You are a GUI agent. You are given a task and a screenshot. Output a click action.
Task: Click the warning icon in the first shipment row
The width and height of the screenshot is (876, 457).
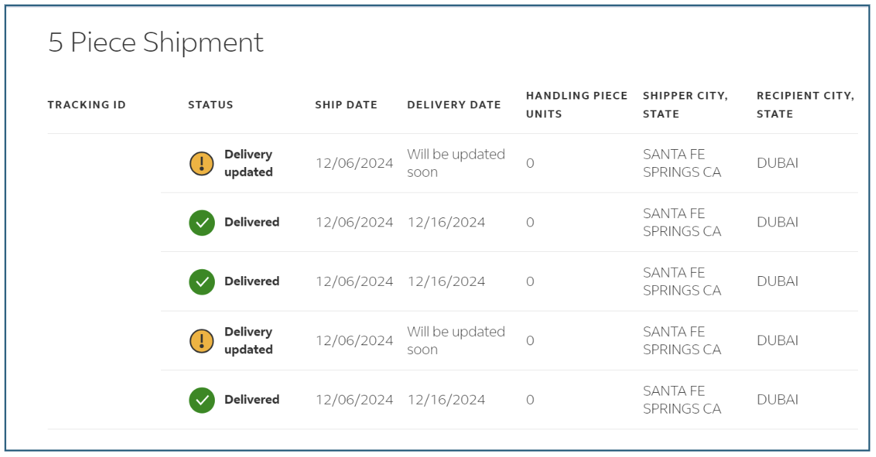point(202,164)
